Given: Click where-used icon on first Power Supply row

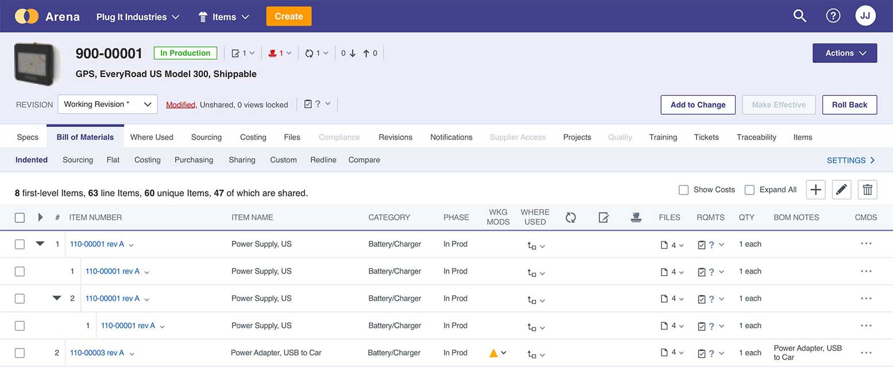Looking at the screenshot, I should click(532, 245).
